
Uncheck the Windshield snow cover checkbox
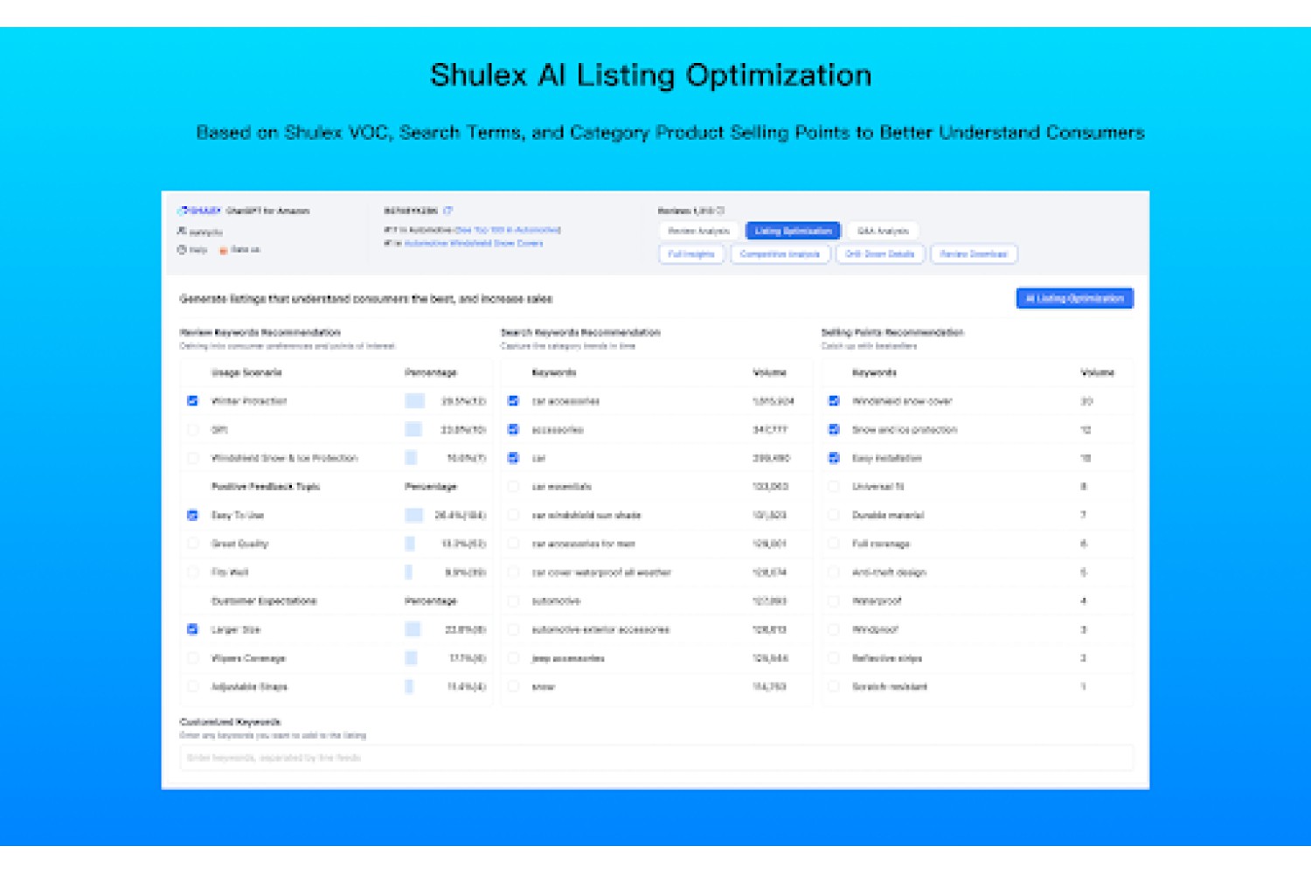coord(834,401)
